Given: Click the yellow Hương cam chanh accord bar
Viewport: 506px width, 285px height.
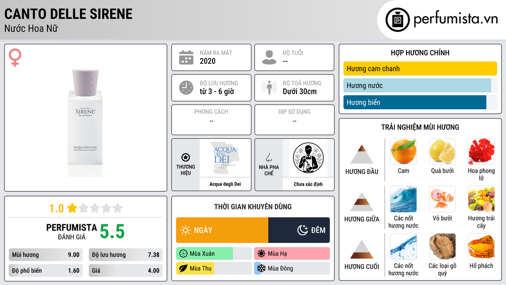Looking at the screenshot, I should (x=420, y=68).
